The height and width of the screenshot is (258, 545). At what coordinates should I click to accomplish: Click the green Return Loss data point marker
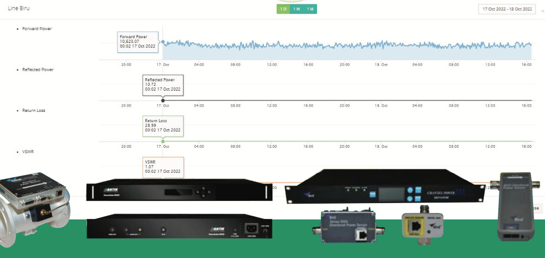(x=163, y=141)
